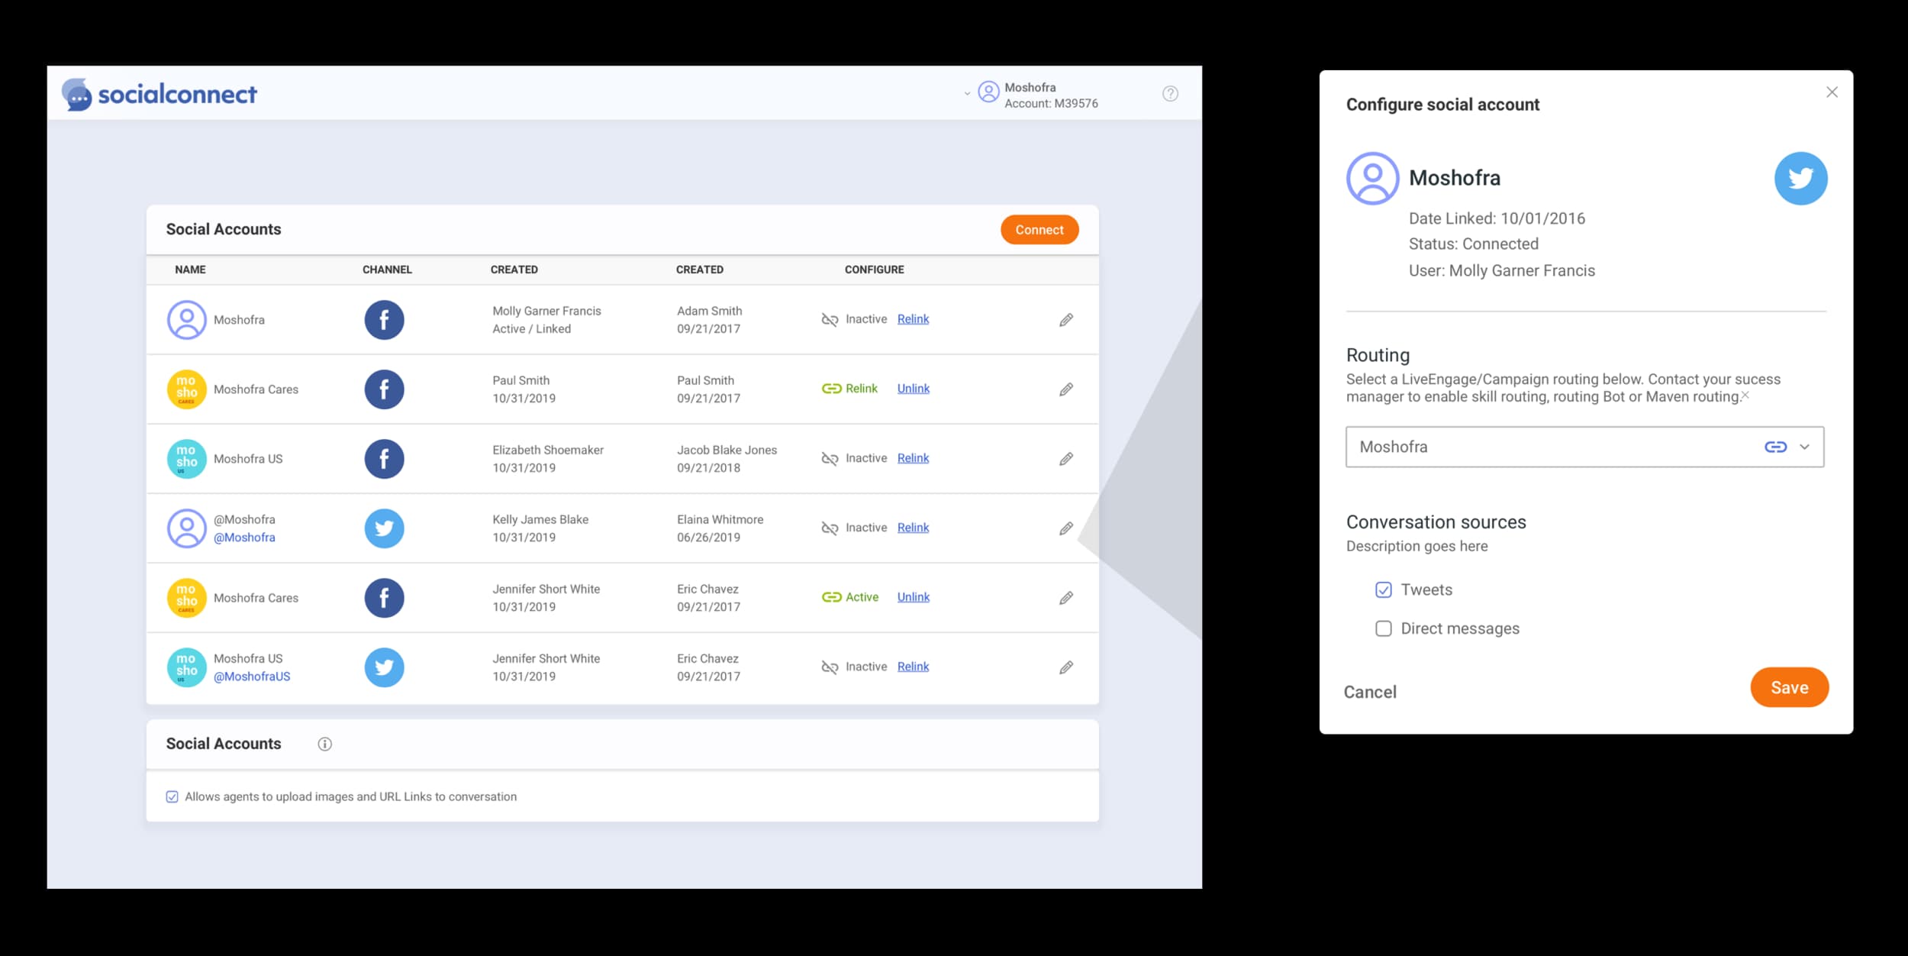Click the CHANNEL column header
Screen dimensions: 1908x956
(387, 270)
